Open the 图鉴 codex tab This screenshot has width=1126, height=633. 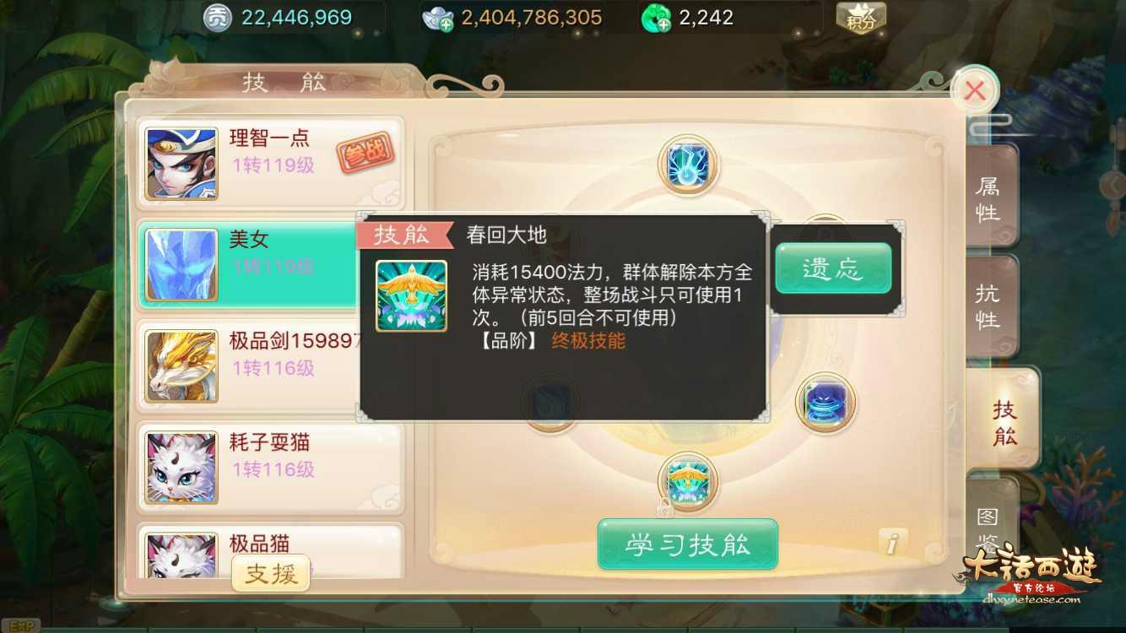(x=989, y=527)
